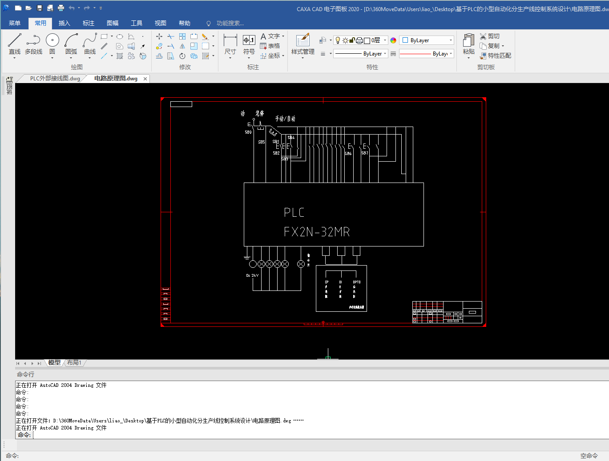Select the 直线 line drawing tool

coord(14,41)
